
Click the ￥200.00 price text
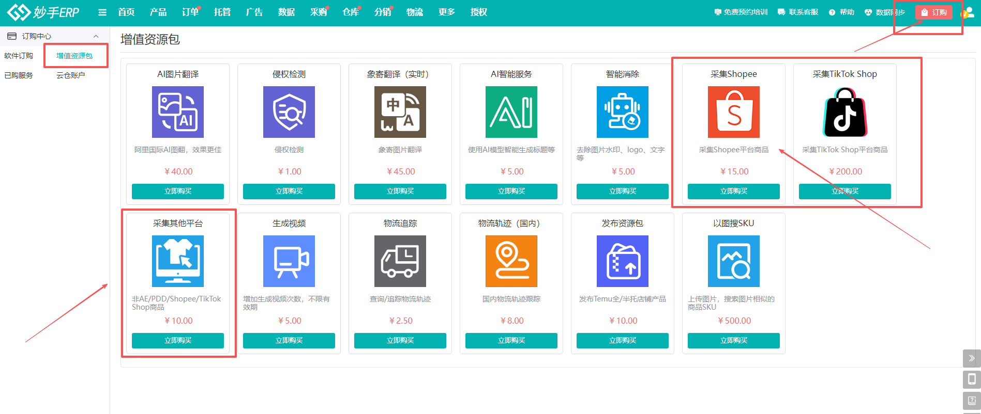click(x=845, y=171)
